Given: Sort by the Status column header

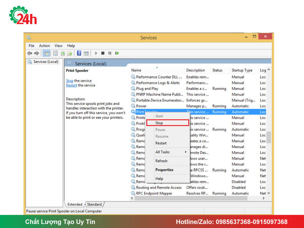Looking at the screenshot, I should pos(220,70).
